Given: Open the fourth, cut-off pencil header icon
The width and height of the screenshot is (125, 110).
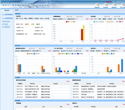Looking at the screenshot, I should coord(123,4).
